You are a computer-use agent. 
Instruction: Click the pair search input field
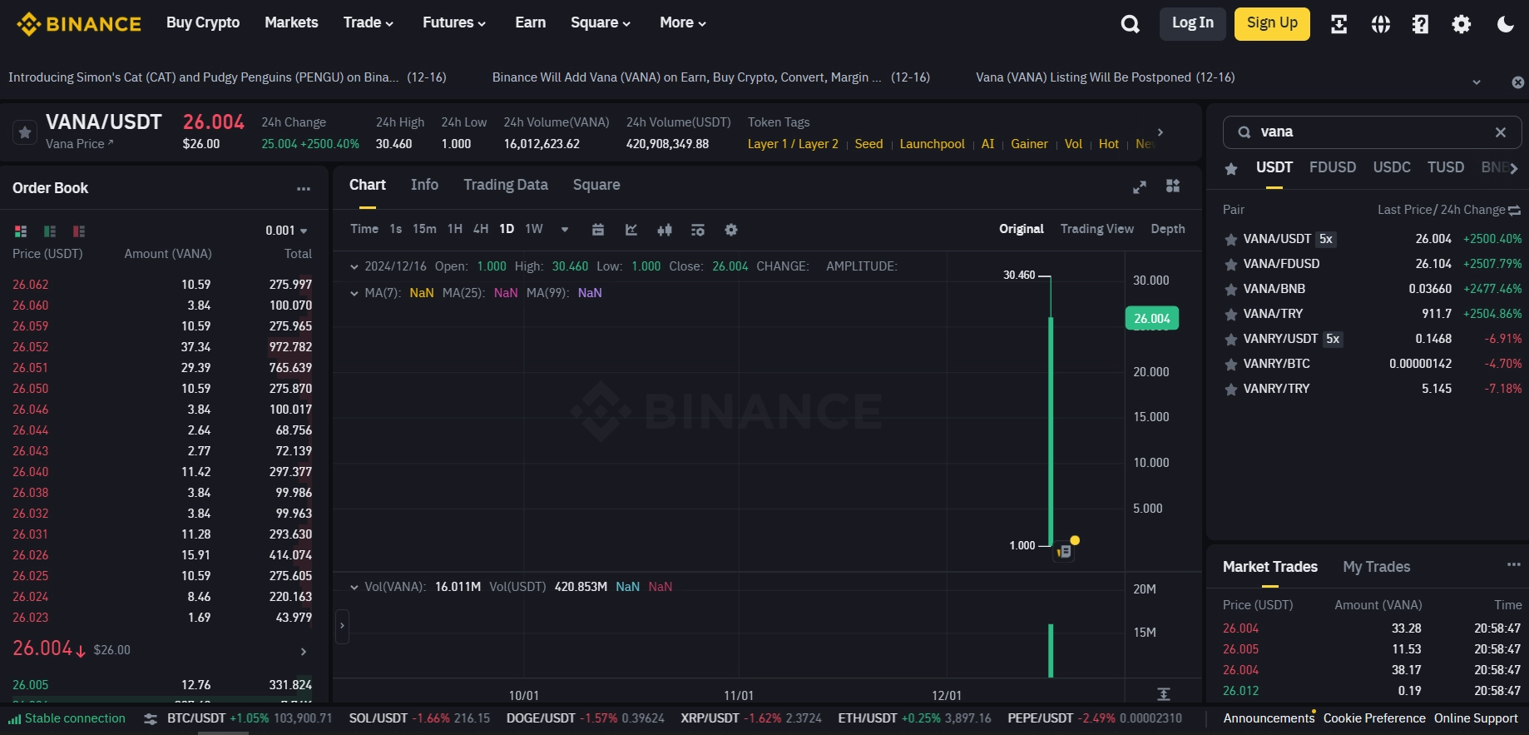coord(1372,132)
